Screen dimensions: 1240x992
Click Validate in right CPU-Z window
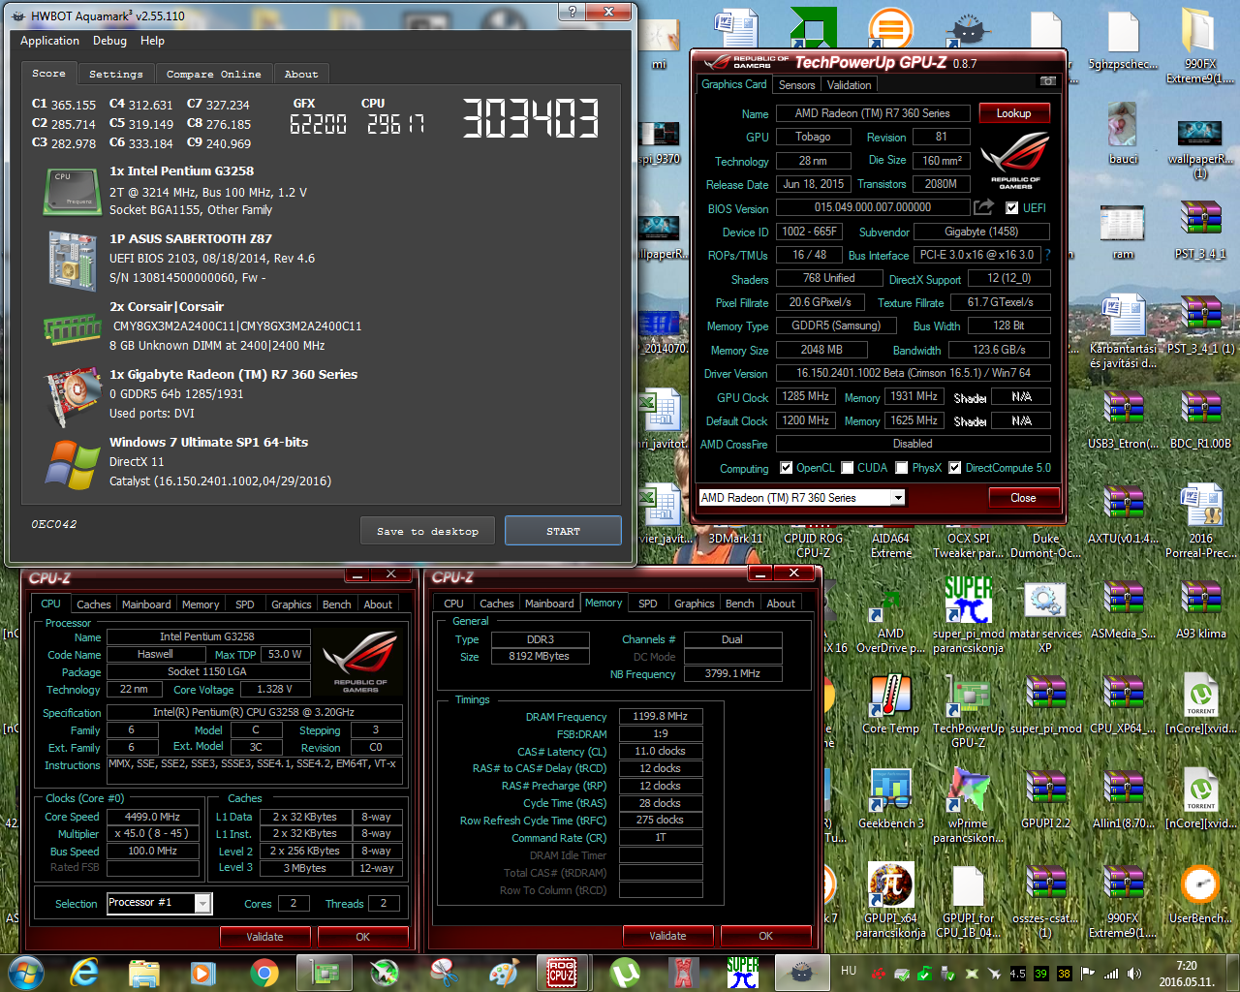667,936
